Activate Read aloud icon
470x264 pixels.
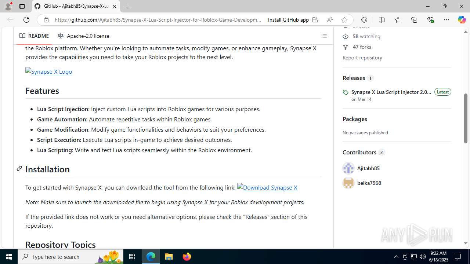tap(330, 20)
